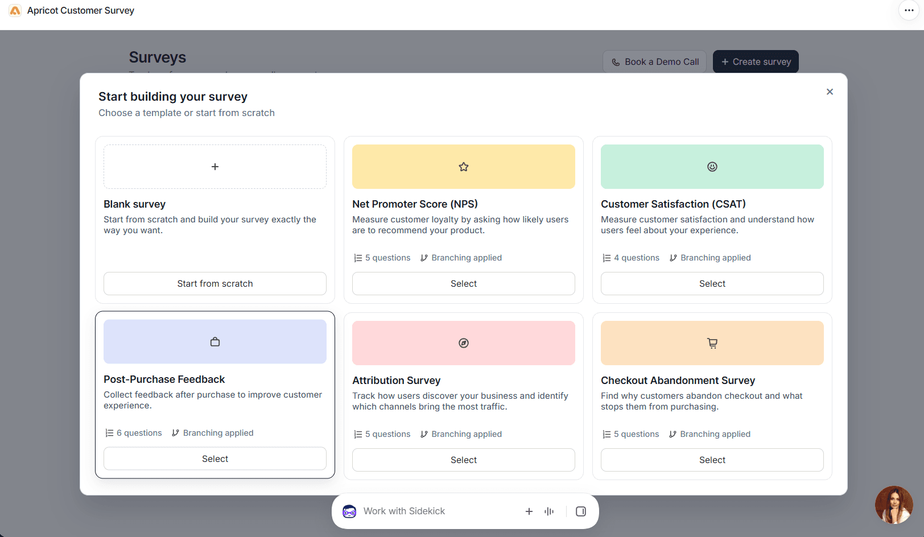
Task: Click the plus icon in Blank survey card
Action: click(215, 167)
